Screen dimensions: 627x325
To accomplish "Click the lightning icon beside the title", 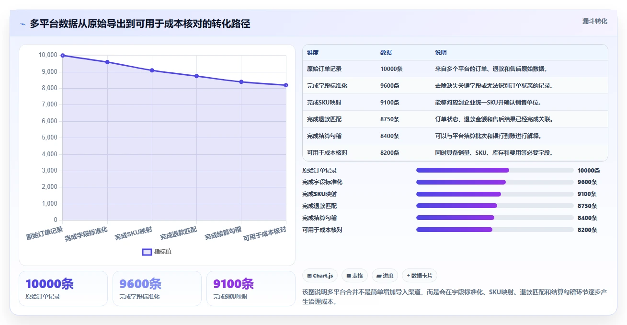I will (x=23, y=24).
